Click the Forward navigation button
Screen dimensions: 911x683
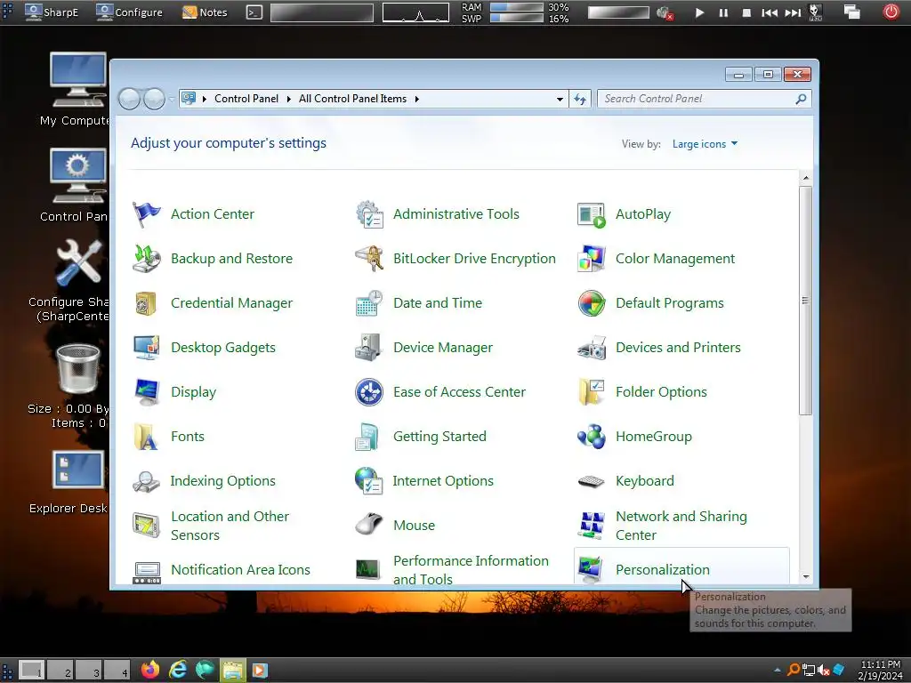[x=154, y=100]
